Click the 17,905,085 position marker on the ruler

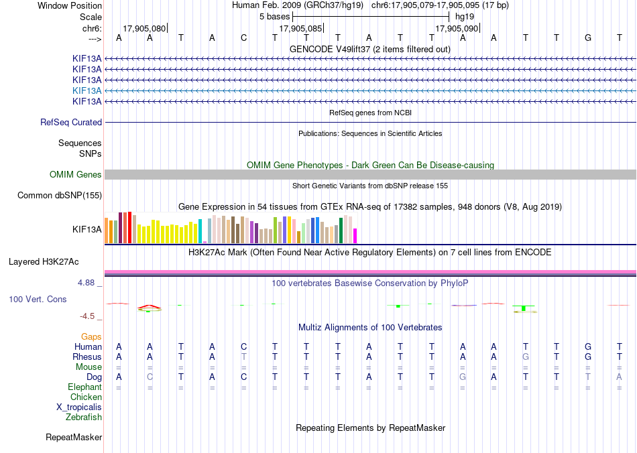[302, 28]
